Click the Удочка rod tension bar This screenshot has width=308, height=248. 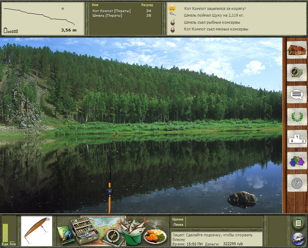pyautogui.click(x=224, y=219)
